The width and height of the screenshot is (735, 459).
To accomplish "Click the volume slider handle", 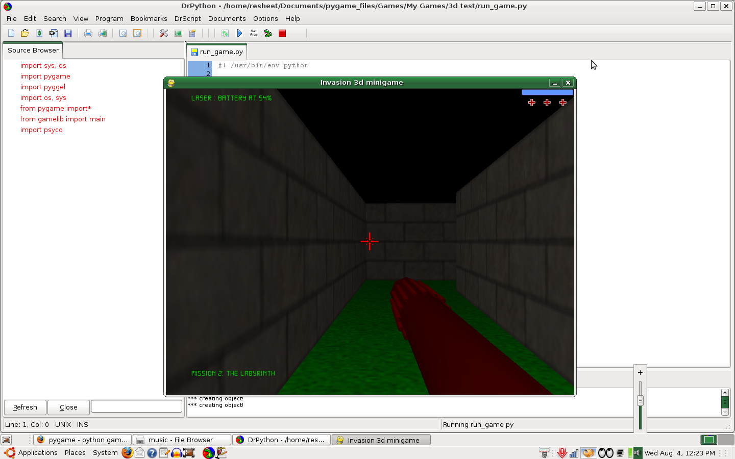I will pos(640,401).
